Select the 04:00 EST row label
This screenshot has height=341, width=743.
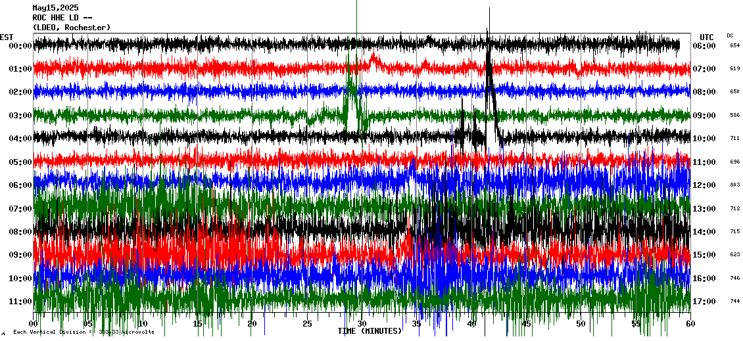[x=20, y=139]
